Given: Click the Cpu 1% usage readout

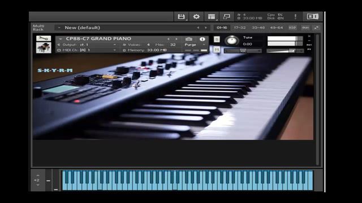Looking at the screenshot, I should tap(275, 15).
